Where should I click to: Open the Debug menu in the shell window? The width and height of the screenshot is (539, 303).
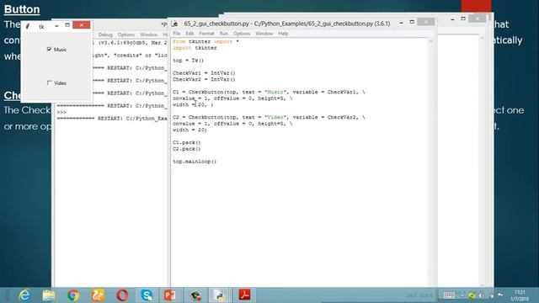tap(105, 35)
